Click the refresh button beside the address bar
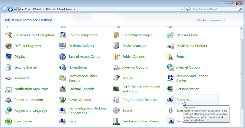Image resolution: width=245 pixels, height=128 pixels. click(187, 9)
